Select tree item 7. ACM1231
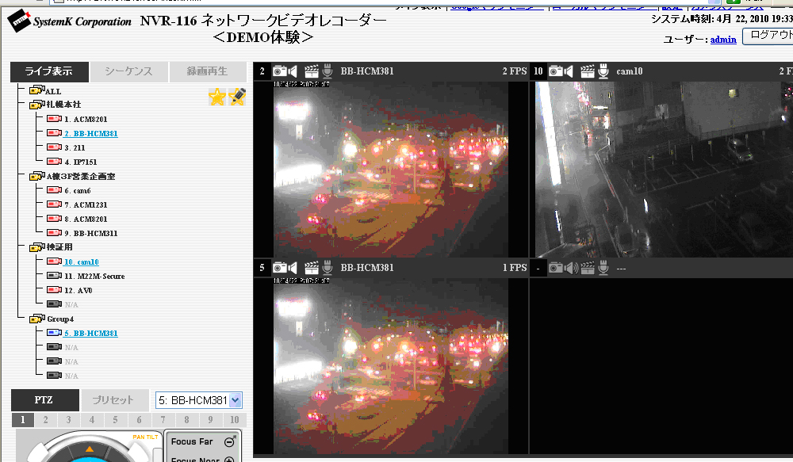793x462 pixels. click(86, 204)
